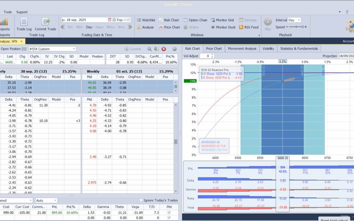The height and width of the screenshot is (221, 354).
Task: Click the Projection date field
Action: 346,56
